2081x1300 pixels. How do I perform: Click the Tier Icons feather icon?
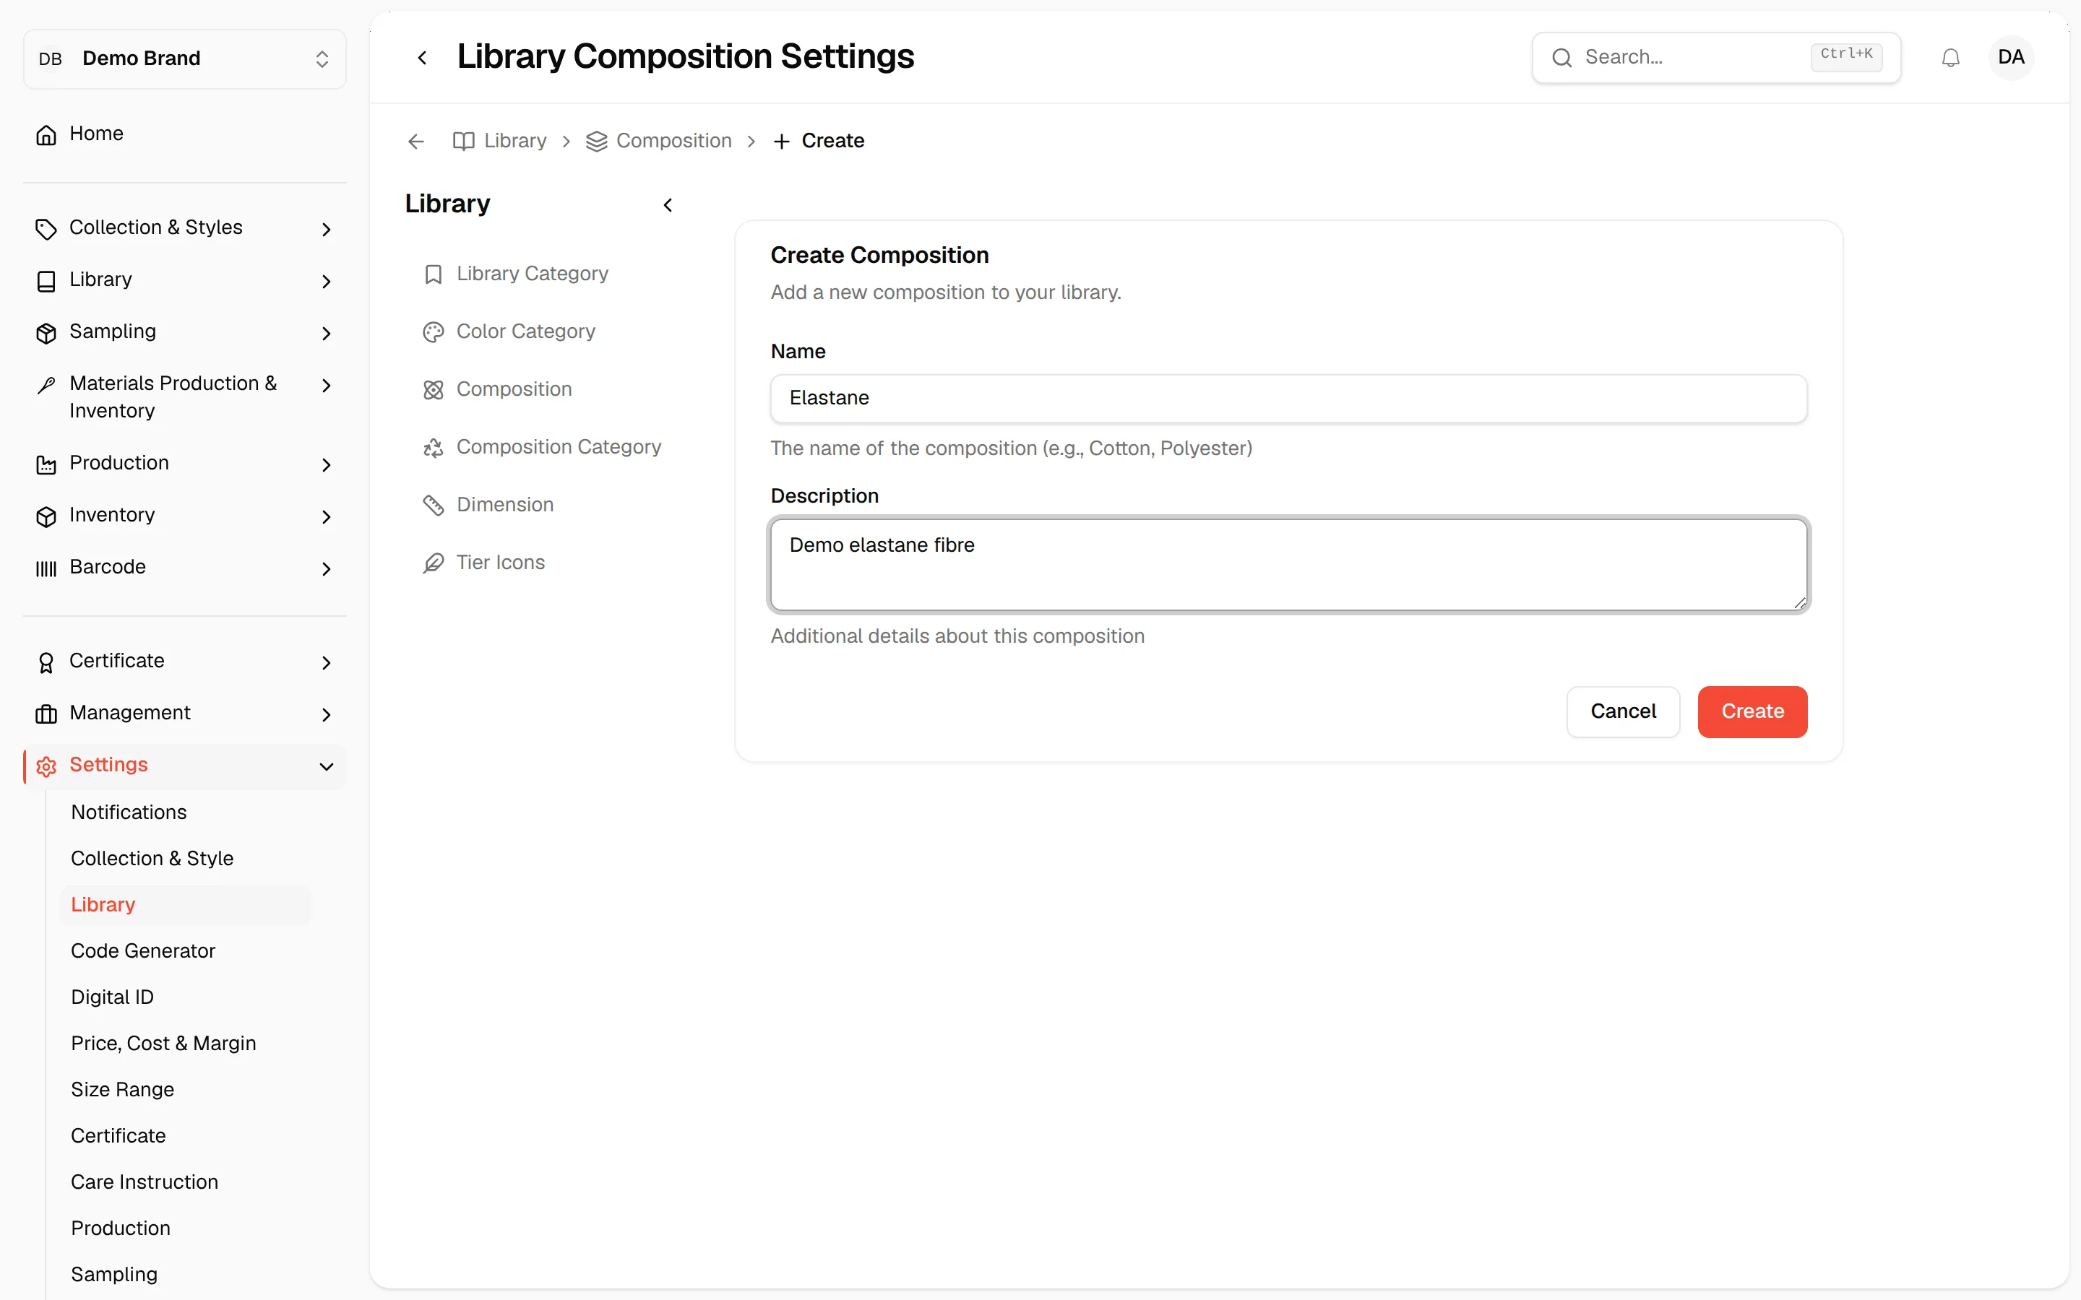tap(434, 563)
